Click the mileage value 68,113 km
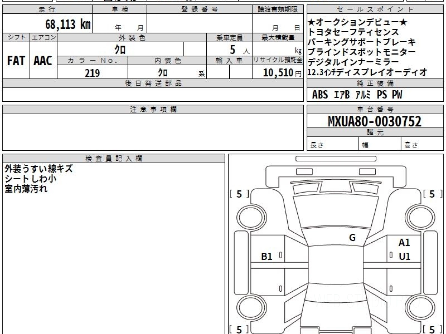 pos(68,24)
